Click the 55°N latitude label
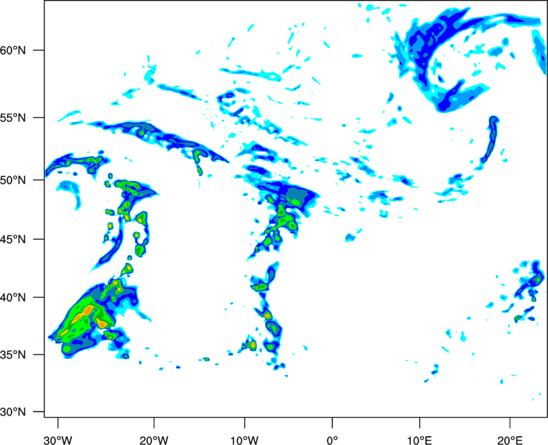 [x=13, y=118]
